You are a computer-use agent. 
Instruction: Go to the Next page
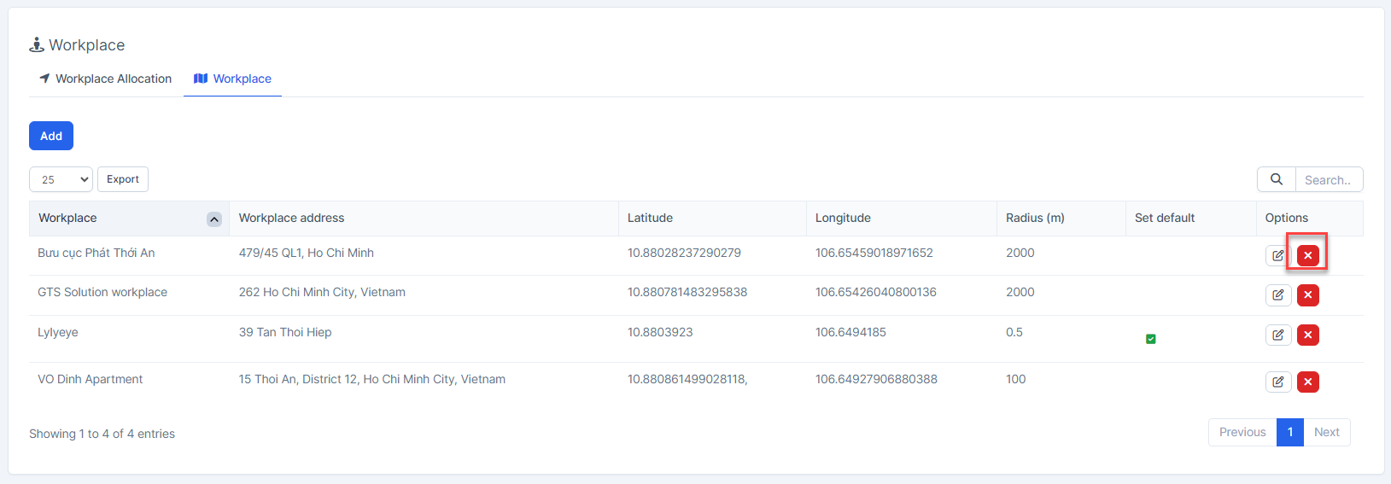pos(1326,432)
